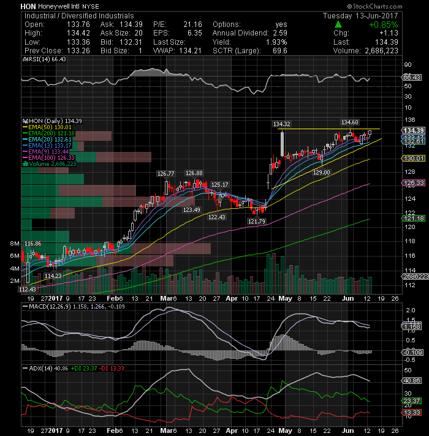The height and width of the screenshot is (436, 429).
Task: Click the P/E value 21.16
Action: (192, 24)
